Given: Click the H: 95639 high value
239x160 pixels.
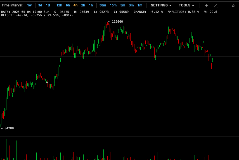Looking at the screenshot, I should pos(81,12).
